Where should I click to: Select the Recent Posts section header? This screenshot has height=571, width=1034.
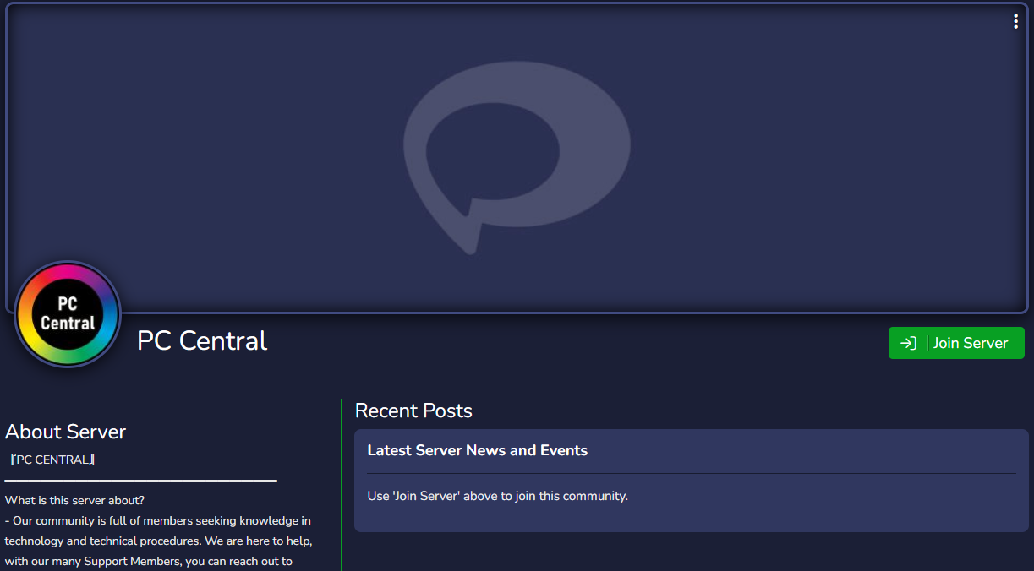[x=413, y=411]
